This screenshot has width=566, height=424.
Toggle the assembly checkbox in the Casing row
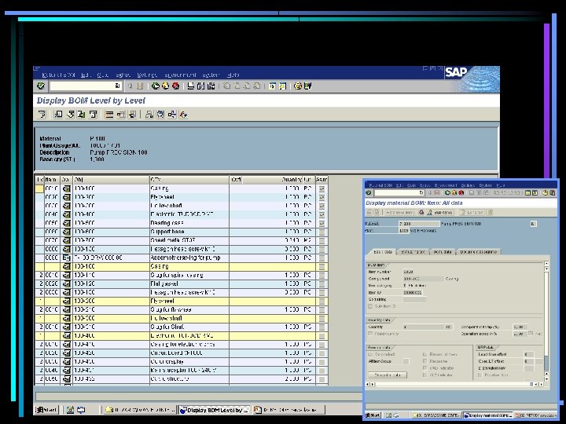(322, 189)
